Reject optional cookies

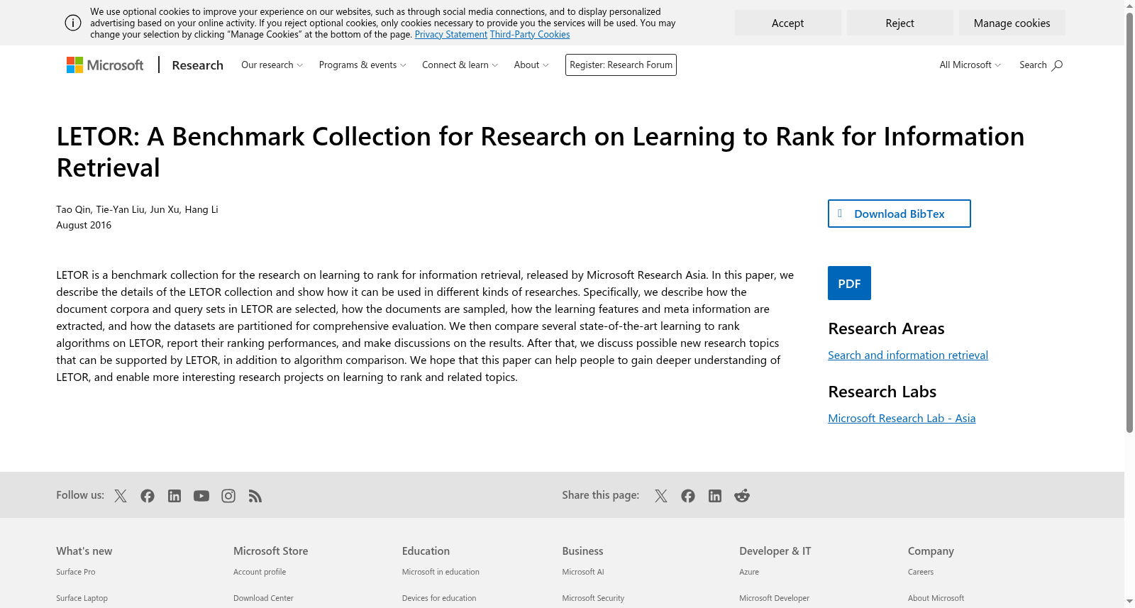click(x=900, y=23)
